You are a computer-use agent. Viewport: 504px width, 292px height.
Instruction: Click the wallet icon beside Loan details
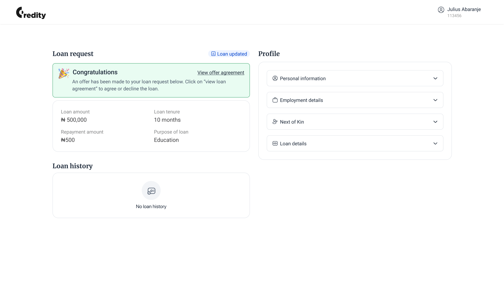tap(275, 143)
